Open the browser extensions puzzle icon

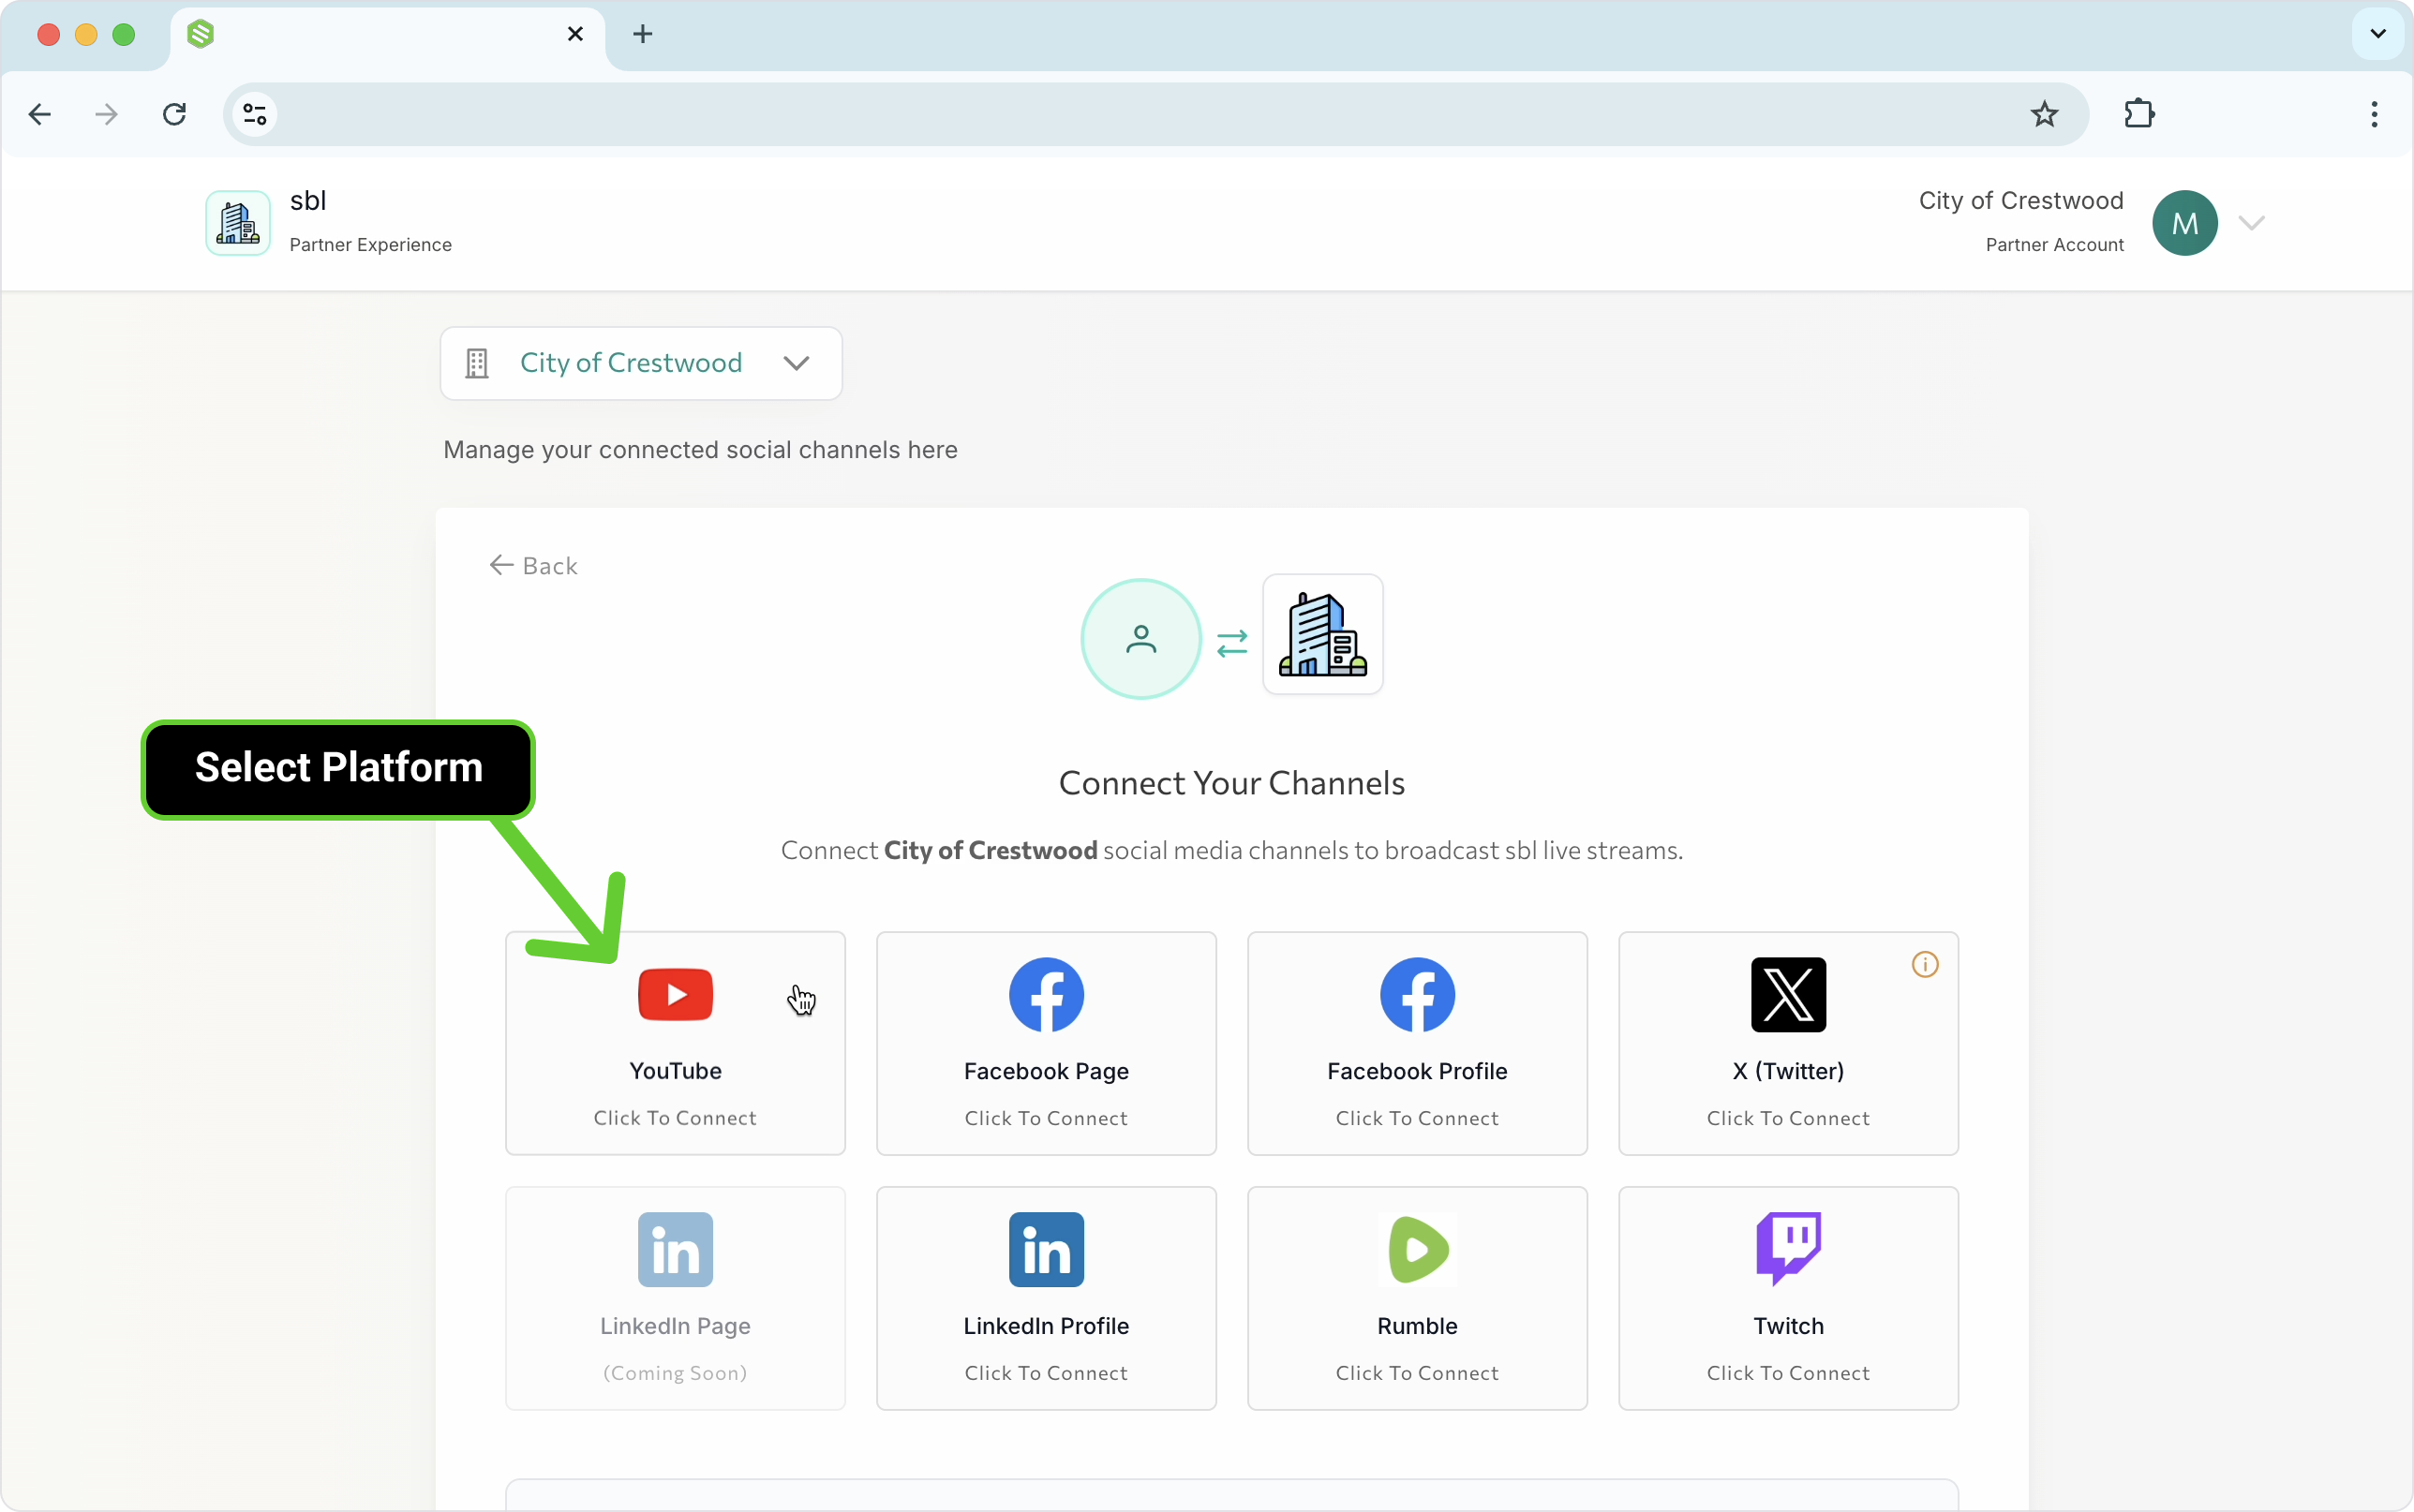click(2139, 114)
